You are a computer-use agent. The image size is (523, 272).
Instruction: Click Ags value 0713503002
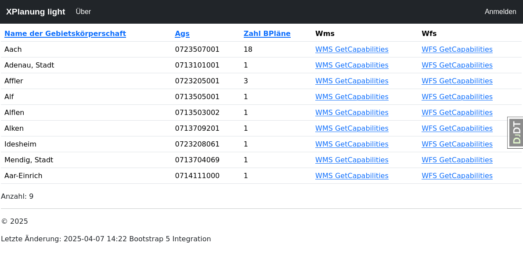click(x=197, y=113)
